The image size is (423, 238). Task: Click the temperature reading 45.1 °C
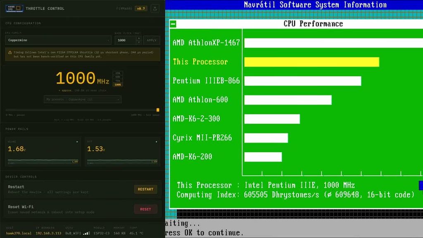pyautogui.click(x=136, y=233)
